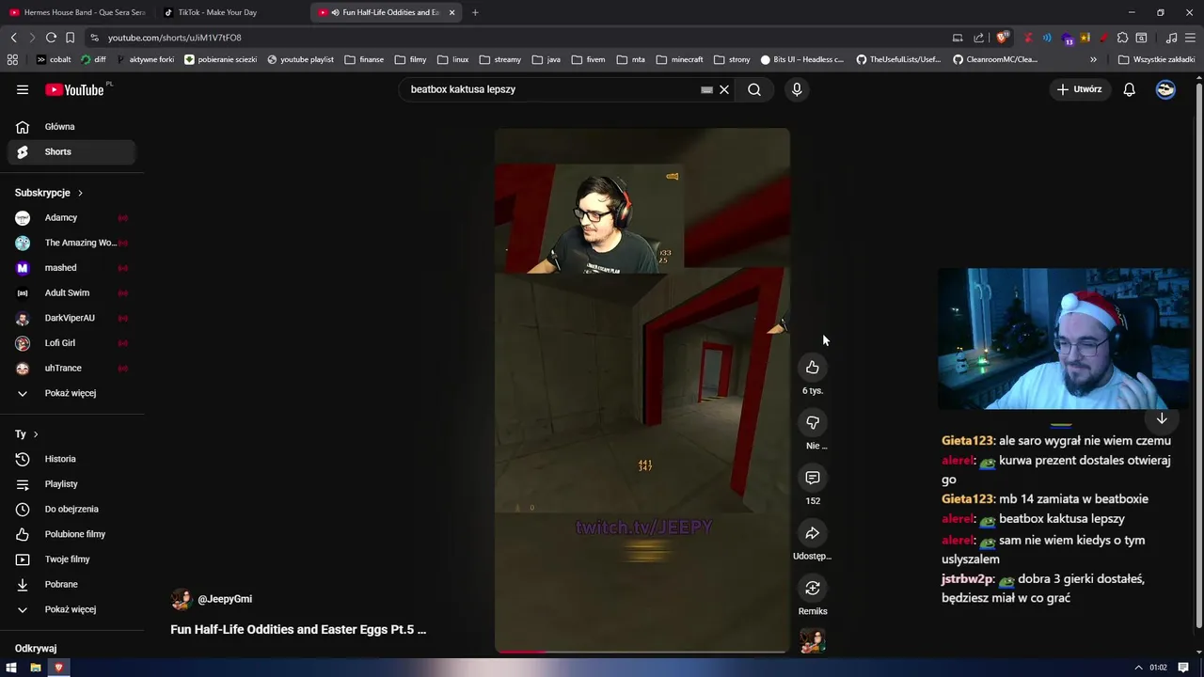Open the minecraft bookmarks folder
Screen dimensions: 1204x677
(679, 59)
